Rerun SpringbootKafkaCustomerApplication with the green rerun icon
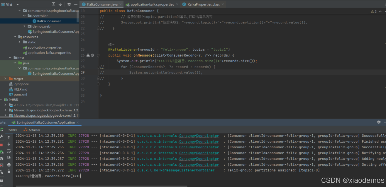Screen dimensions: 386x187 click(x=1, y=130)
